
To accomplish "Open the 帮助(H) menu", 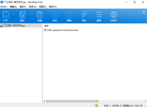I will coord(53,7).
